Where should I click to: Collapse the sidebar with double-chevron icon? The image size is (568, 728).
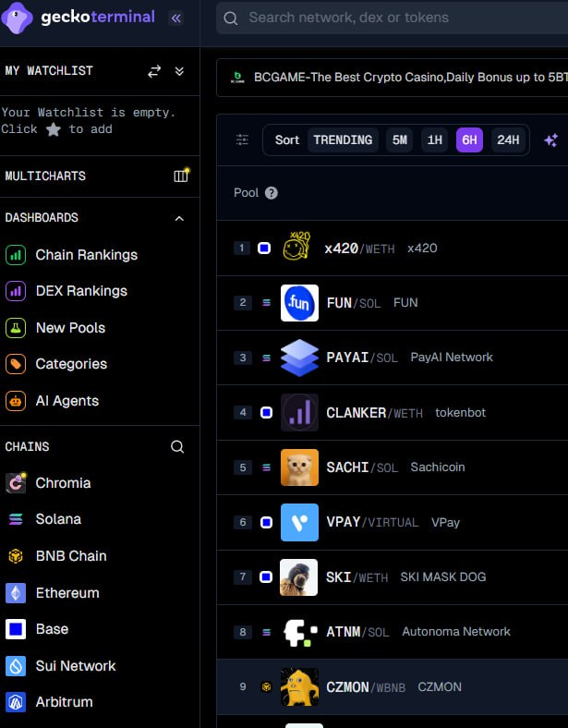pos(175,18)
